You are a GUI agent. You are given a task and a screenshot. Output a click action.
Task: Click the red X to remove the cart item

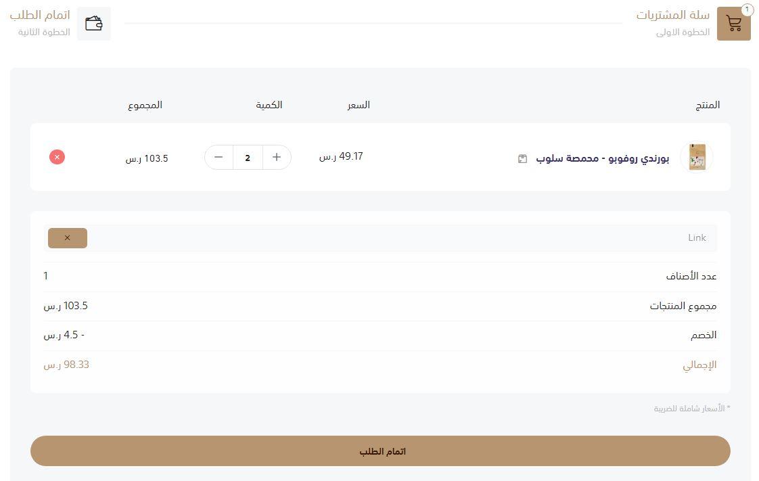57,157
